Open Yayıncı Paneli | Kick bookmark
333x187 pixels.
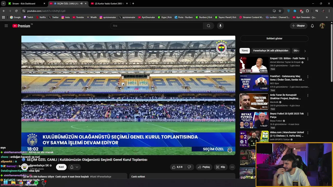pos(226,17)
